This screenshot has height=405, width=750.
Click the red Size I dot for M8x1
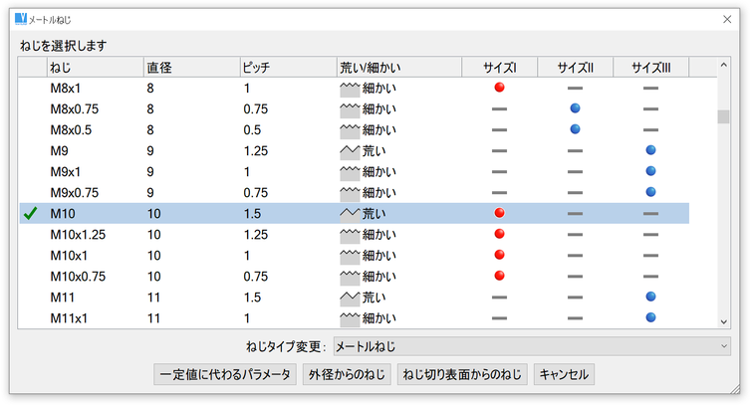[499, 88]
